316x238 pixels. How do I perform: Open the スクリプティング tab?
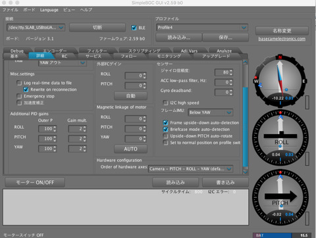tap(144, 51)
